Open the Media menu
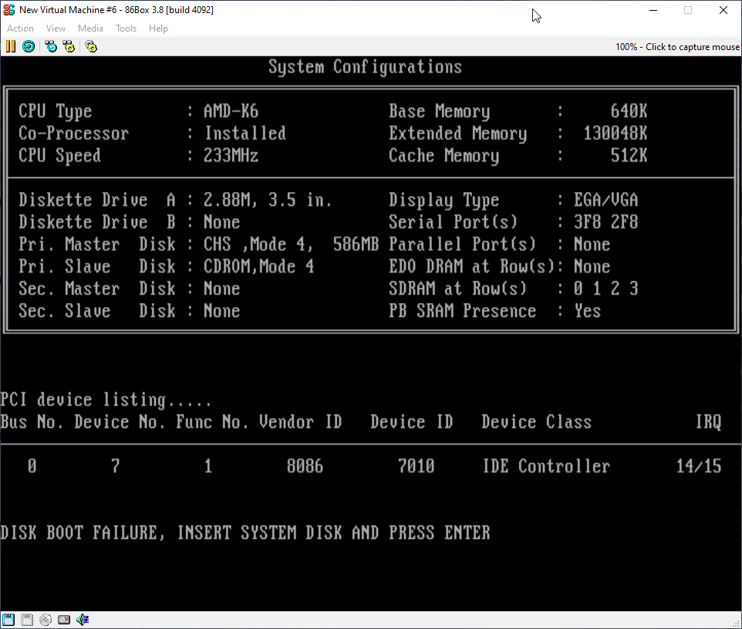This screenshot has width=742, height=629. click(x=90, y=29)
